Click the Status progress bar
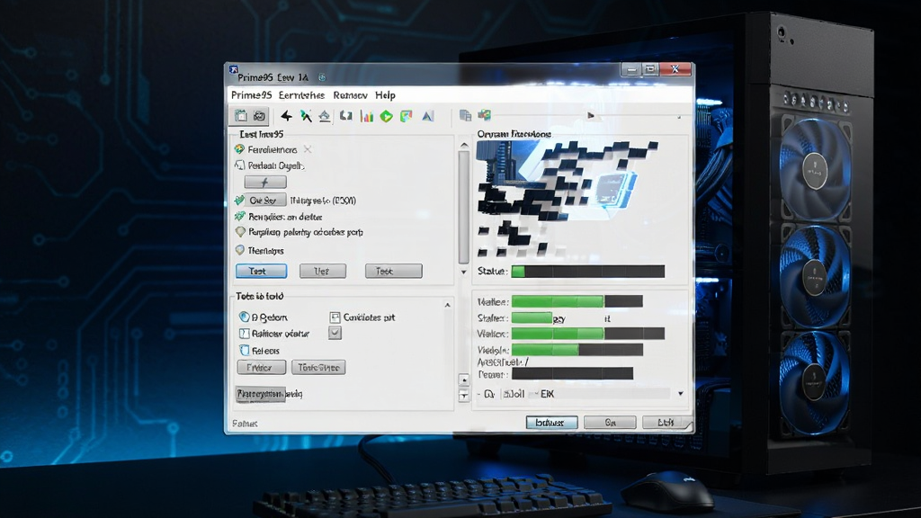The height and width of the screenshot is (518, 921). 588,272
